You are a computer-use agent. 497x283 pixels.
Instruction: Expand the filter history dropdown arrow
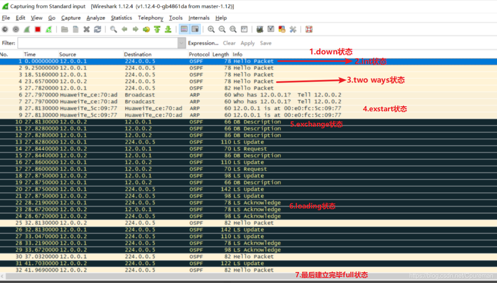(182, 43)
